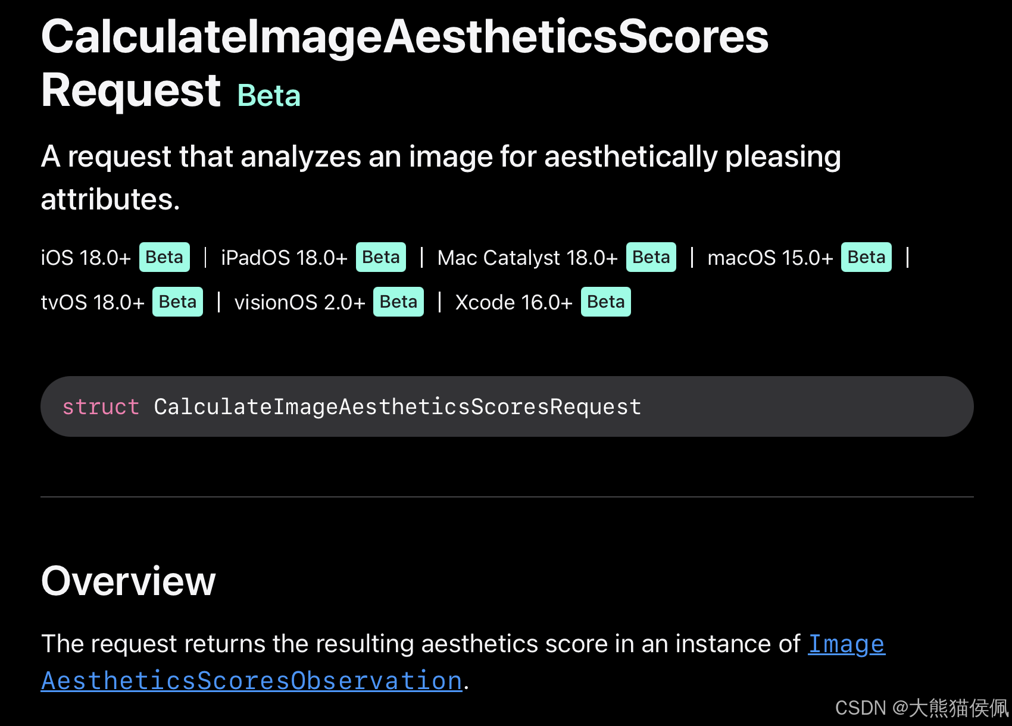The height and width of the screenshot is (726, 1012).
Task: Click the Xcode 16.0+ Beta badge
Action: coord(605,302)
